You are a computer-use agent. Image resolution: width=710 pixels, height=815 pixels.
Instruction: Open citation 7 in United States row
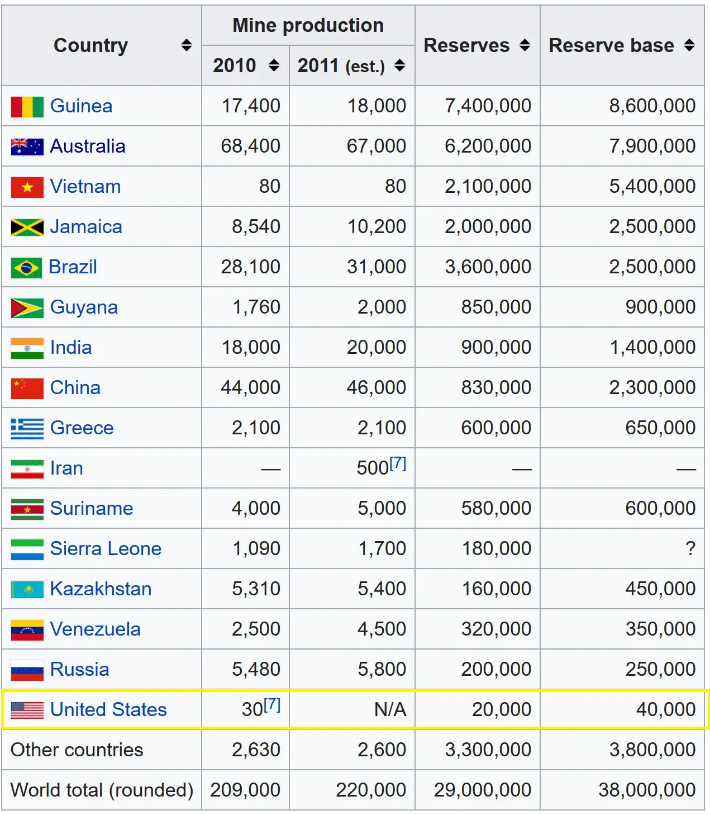tap(272, 705)
